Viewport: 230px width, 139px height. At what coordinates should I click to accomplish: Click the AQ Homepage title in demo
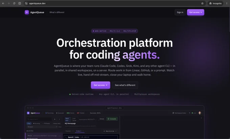pos(70,123)
